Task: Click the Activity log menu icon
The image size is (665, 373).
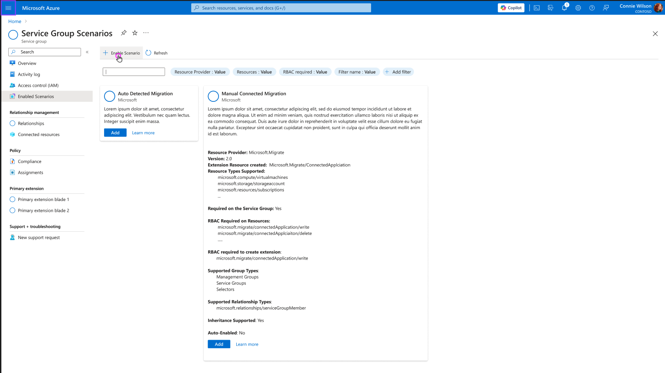Action: 13,75
